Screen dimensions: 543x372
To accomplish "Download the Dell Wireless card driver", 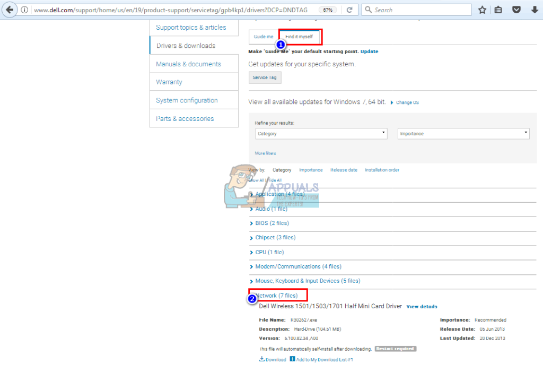I will 273,359.
